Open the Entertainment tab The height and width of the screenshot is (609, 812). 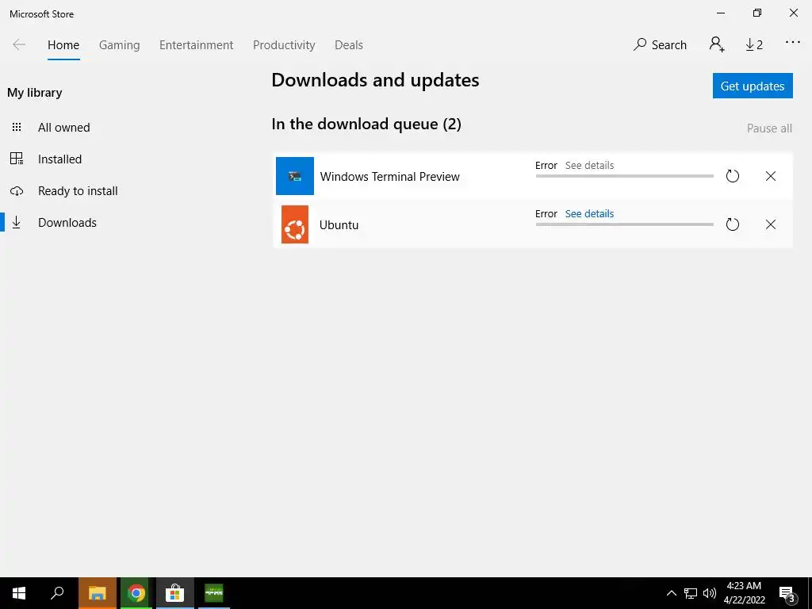pos(197,45)
